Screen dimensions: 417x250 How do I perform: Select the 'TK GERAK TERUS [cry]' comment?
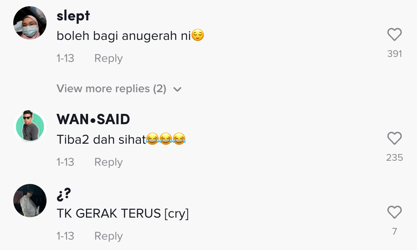click(123, 213)
